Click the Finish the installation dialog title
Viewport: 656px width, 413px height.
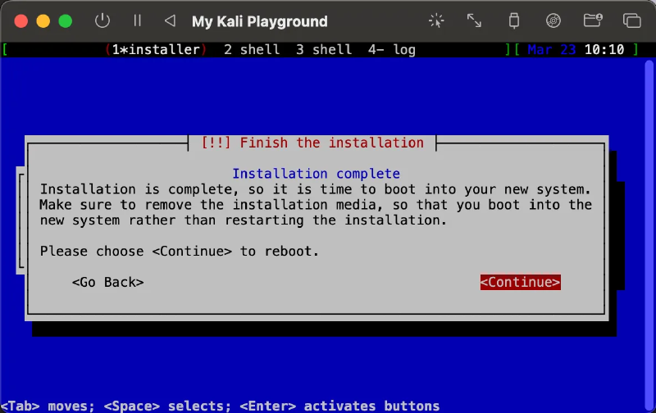pos(312,143)
